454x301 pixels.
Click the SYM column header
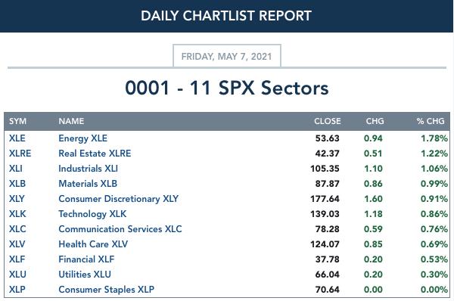(x=17, y=121)
